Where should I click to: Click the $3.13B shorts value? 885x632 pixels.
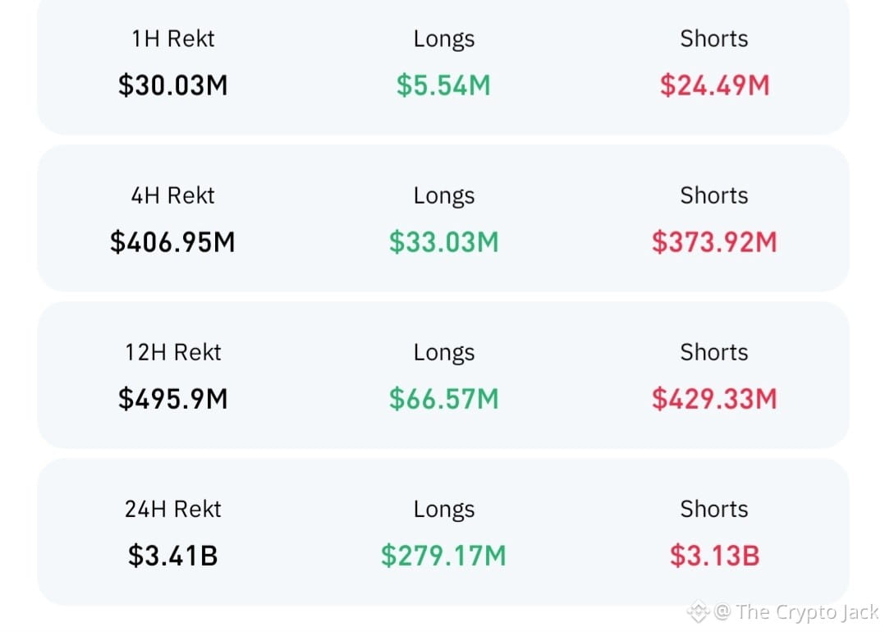point(714,556)
